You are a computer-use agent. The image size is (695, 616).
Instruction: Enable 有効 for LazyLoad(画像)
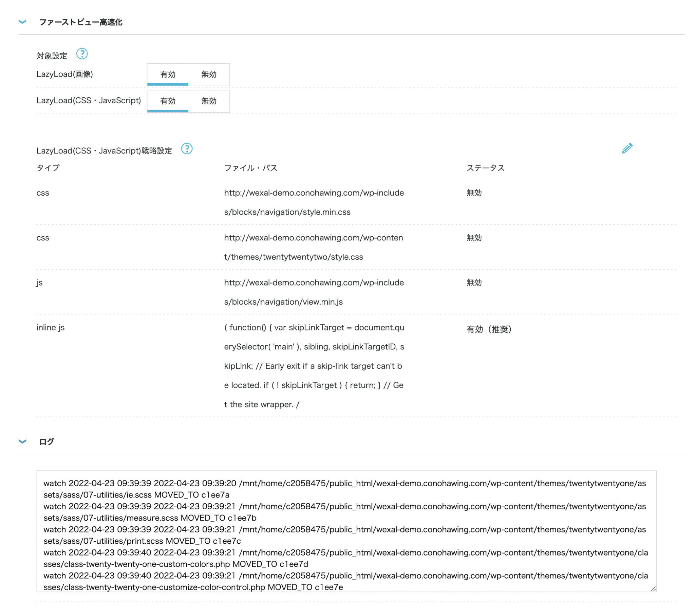pyautogui.click(x=168, y=74)
